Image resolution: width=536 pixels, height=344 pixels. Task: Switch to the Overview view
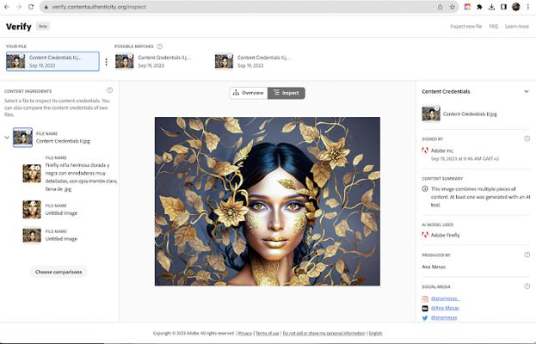[249, 93]
